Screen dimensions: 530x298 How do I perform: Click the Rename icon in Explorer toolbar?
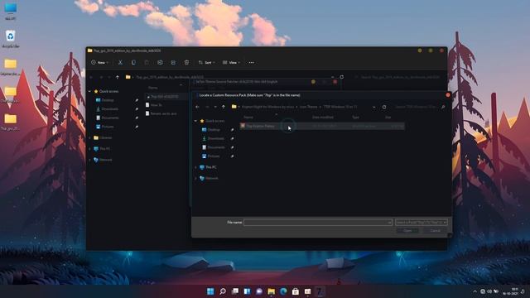pyautogui.click(x=160, y=63)
